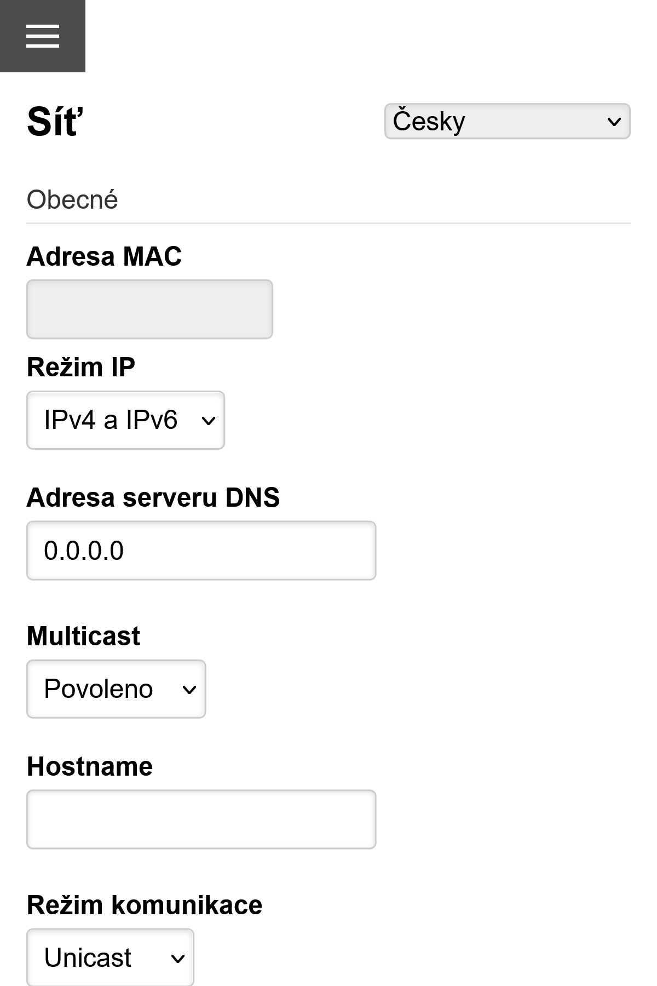Viewport: 657px width, 986px height.
Task: Click the Multicast label
Action: 83,635
